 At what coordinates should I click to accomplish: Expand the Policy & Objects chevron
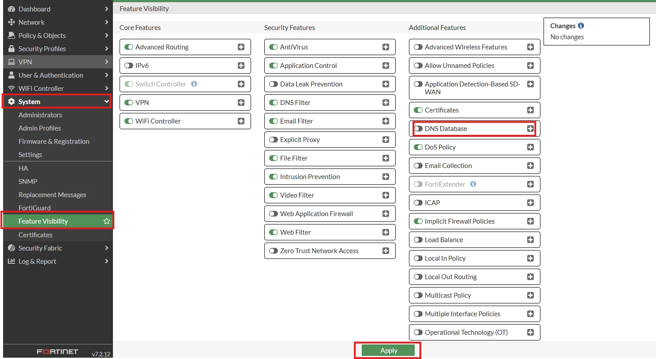pyautogui.click(x=107, y=35)
